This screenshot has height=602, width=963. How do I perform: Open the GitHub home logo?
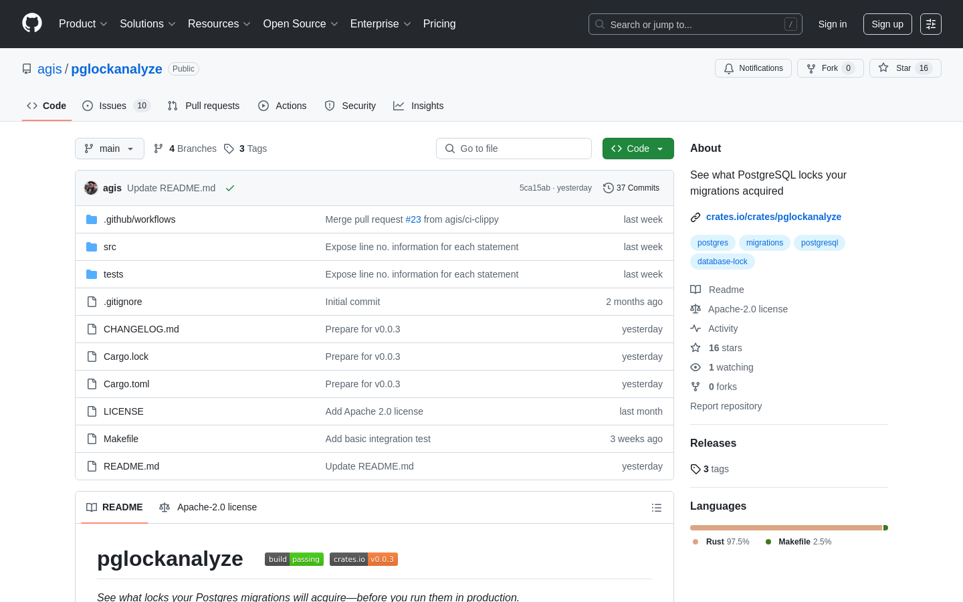[x=32, y=23]
